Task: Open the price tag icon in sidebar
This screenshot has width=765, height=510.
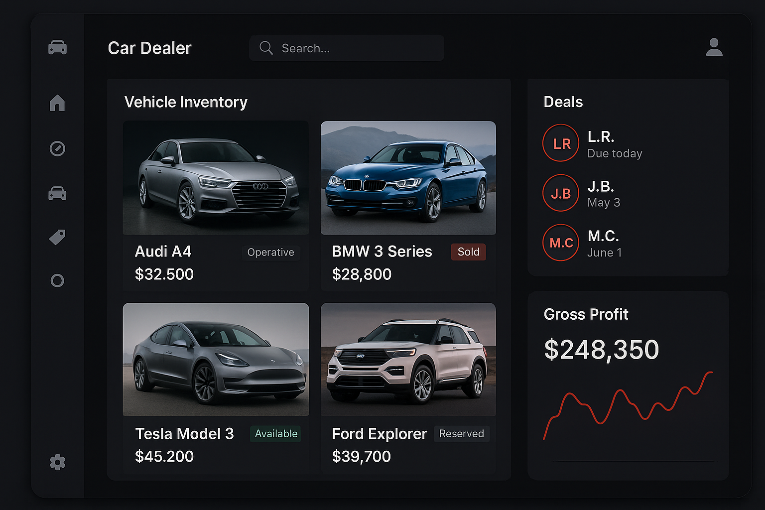Action: (57, 237)
